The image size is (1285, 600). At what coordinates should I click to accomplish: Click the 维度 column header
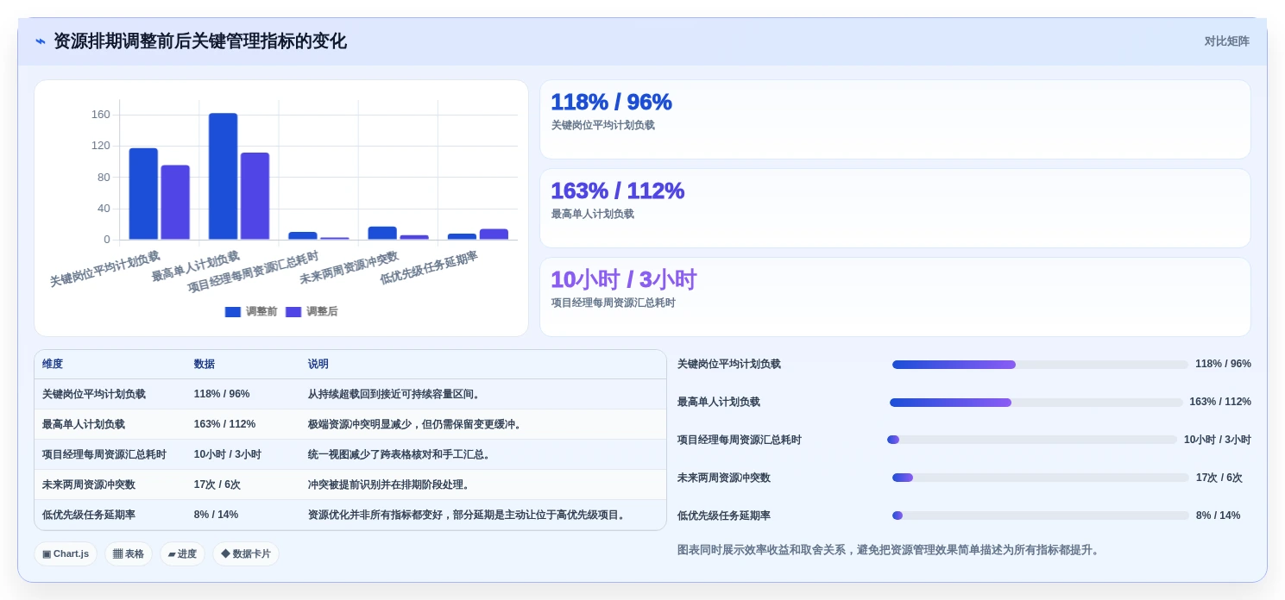53,364
